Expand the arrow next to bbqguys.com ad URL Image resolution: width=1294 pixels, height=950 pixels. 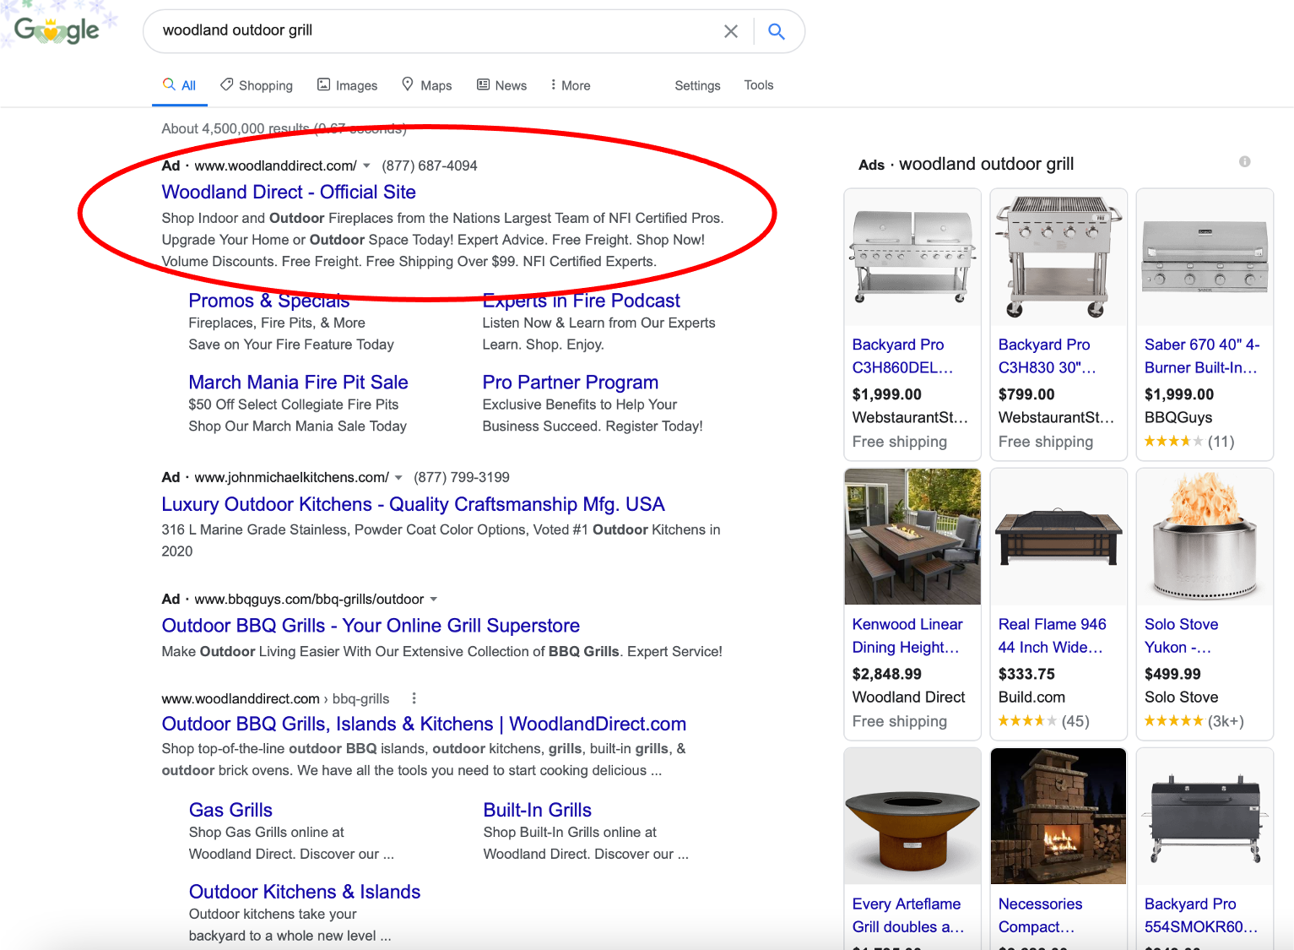[433, 599]
